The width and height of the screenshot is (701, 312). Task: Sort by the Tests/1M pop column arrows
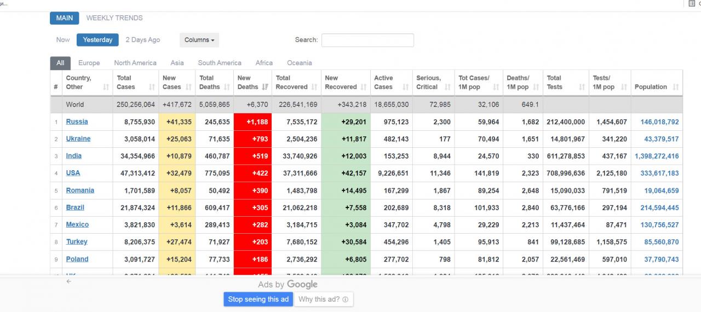tap(624, 87)
